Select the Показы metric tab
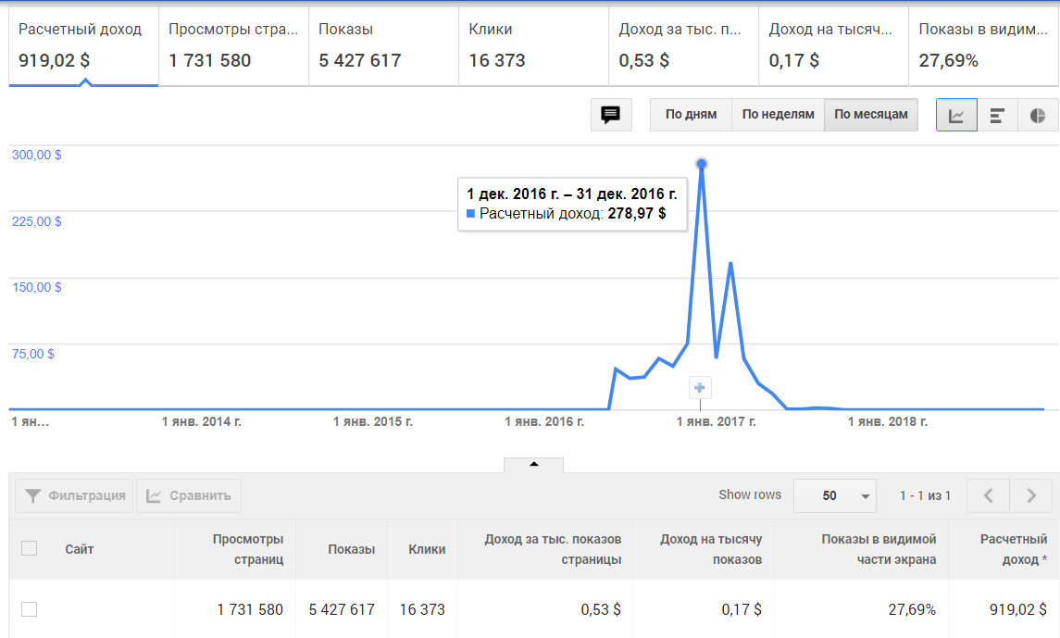The image size is (1060, 638). coord(384,46)
